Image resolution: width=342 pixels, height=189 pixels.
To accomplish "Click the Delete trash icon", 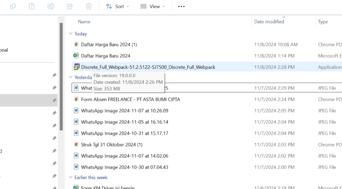I will point(89,6).
